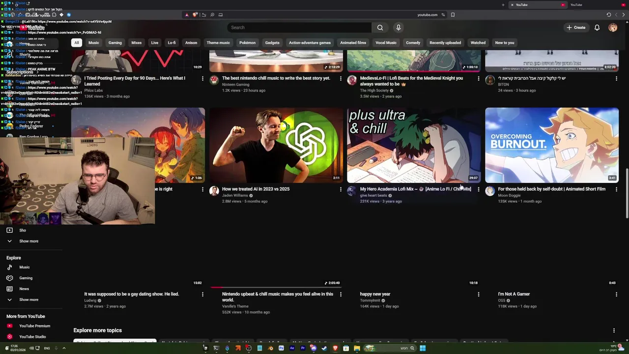Image resolution: width=629 pixels, height=354 pixels.
Task: Select the Lo-fi filter chip
Action: click(172, 43)
